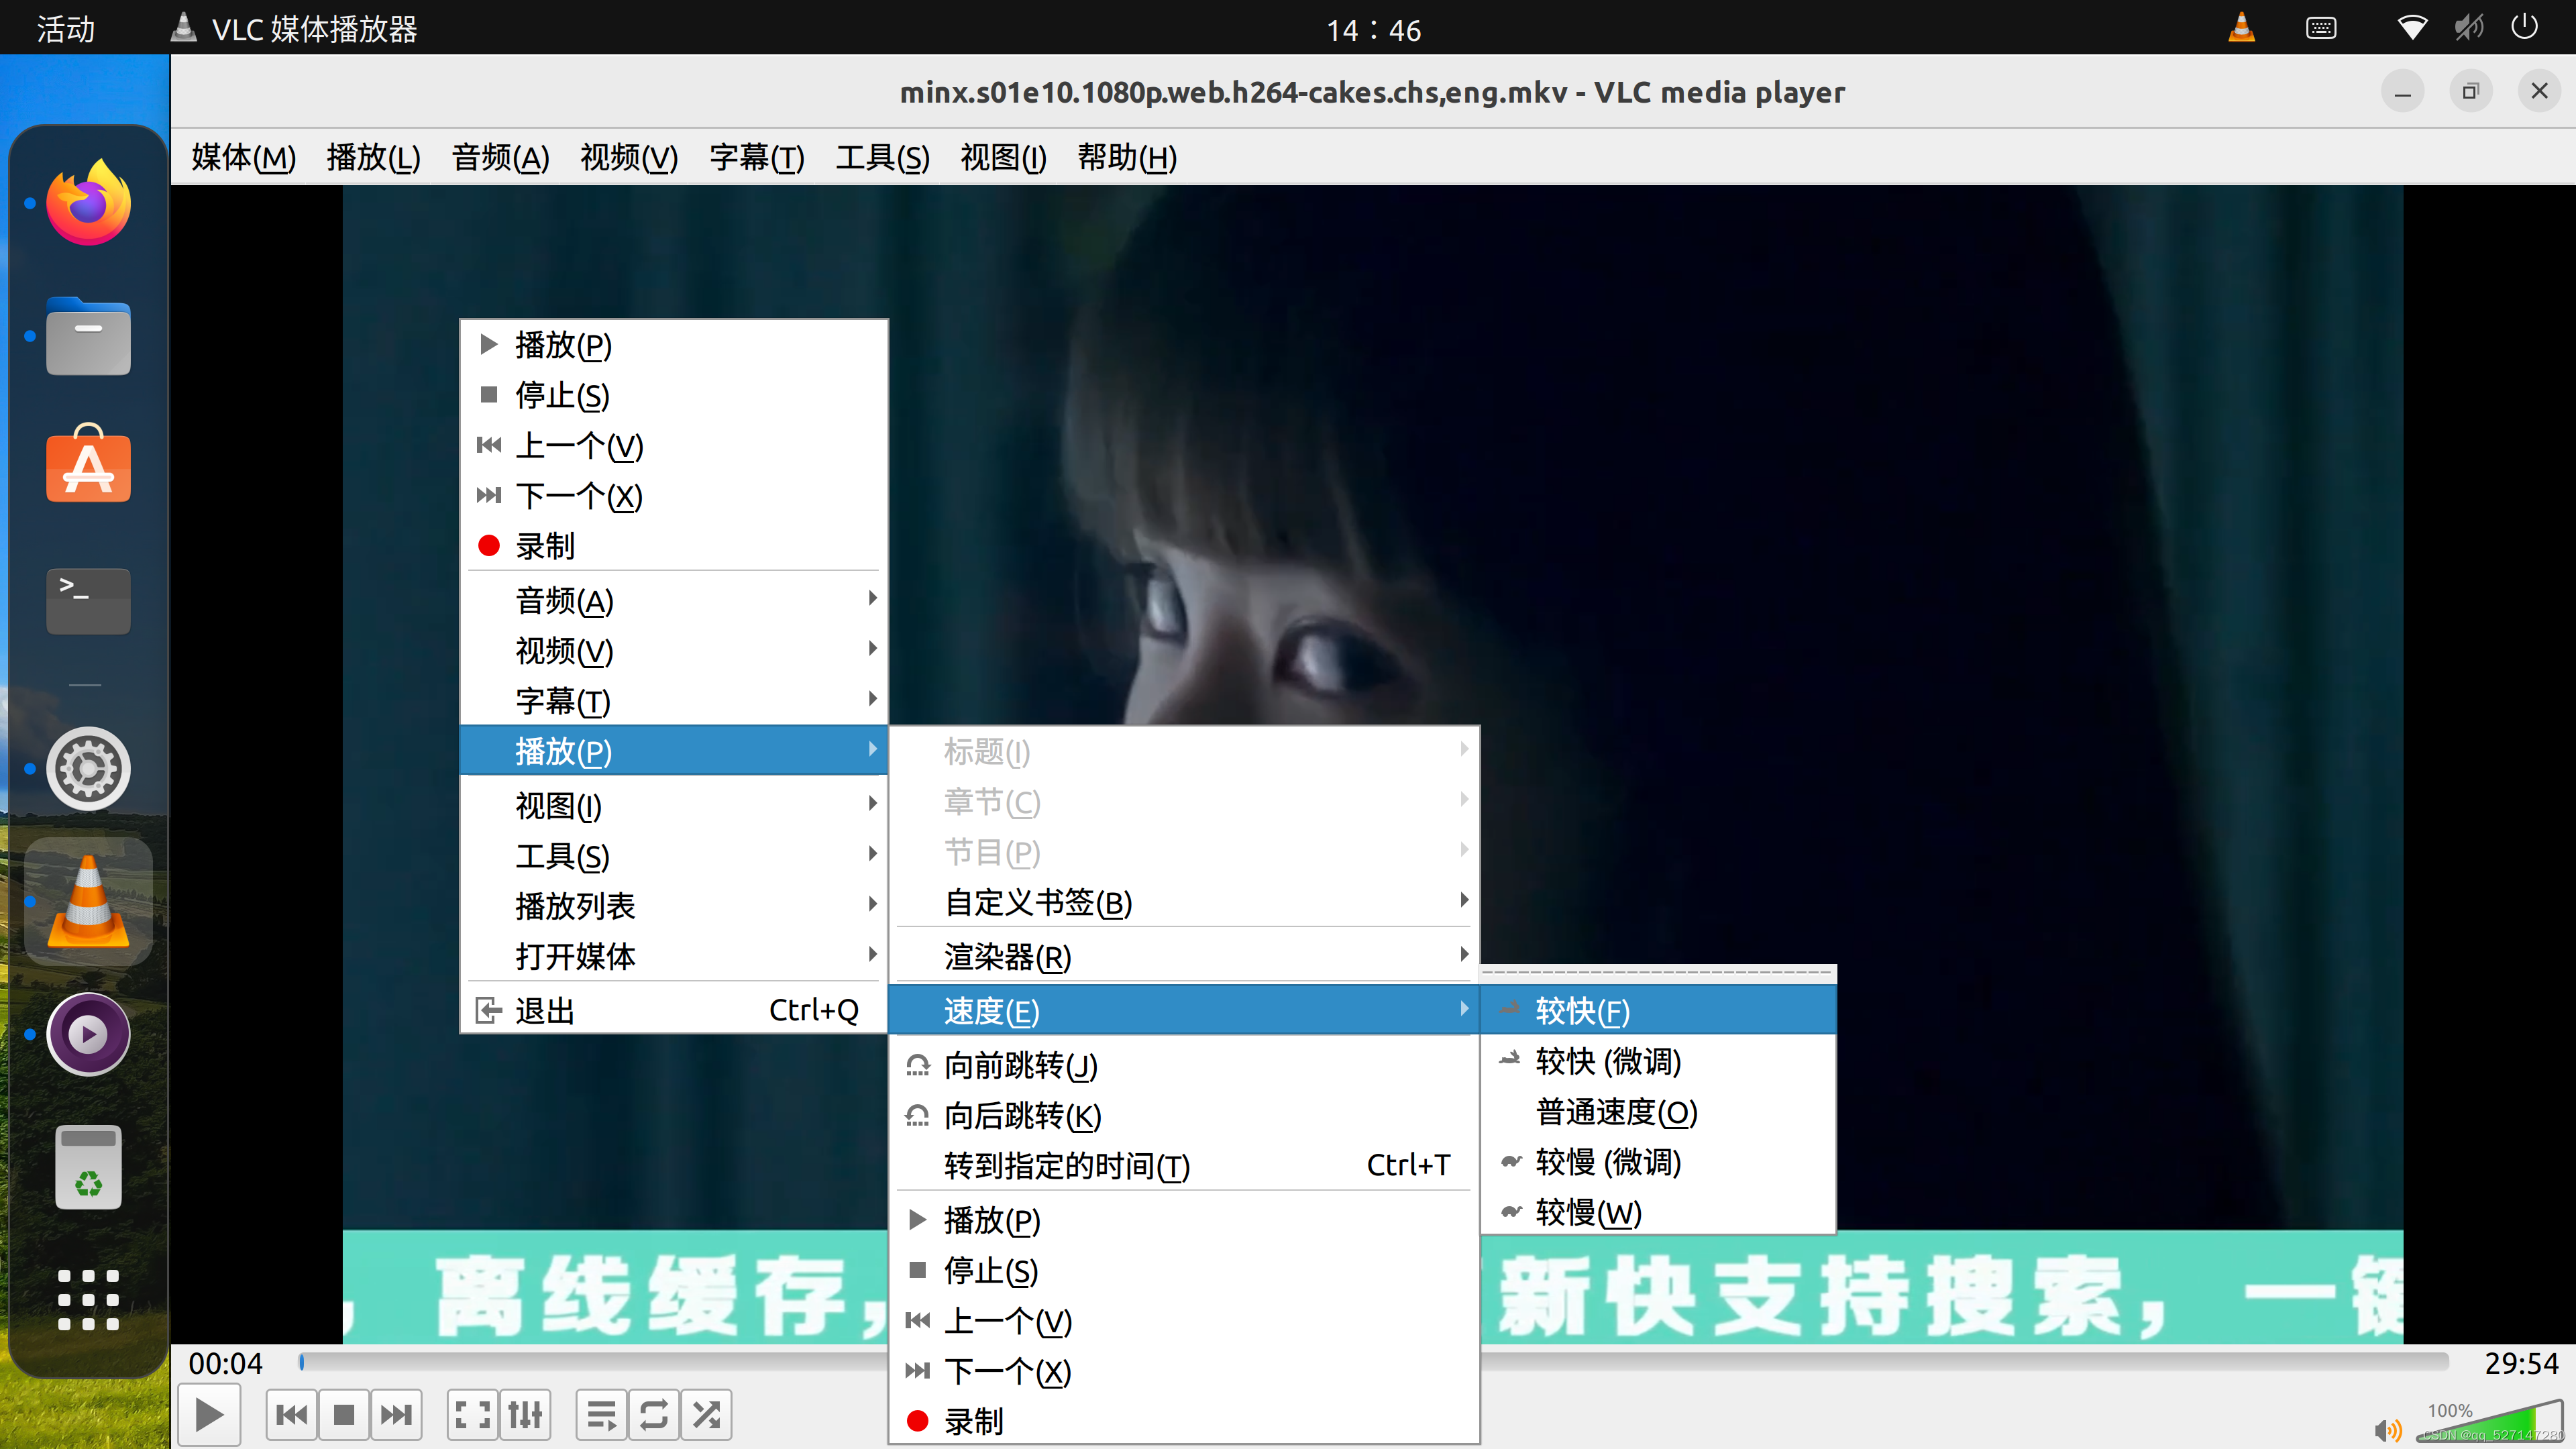This screenshot has width=2576, height=1449.
Task: Expand highlighted 播放(P) submenu entry
Action: [x=674, y=750]
